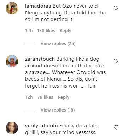Screen dimensions: 129x138
Task: Reply to zarahstouch's comment
Action: 64,97
